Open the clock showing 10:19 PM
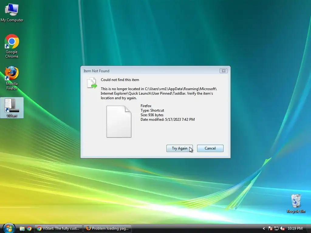This screenshot has height=233, width=311. point(295,228)
